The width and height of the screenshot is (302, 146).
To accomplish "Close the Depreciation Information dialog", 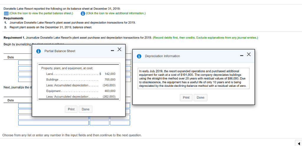I will click(249, 55).
